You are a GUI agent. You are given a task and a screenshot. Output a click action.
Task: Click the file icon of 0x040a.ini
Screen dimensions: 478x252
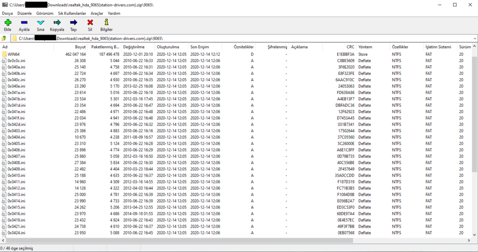click(4, 67)
